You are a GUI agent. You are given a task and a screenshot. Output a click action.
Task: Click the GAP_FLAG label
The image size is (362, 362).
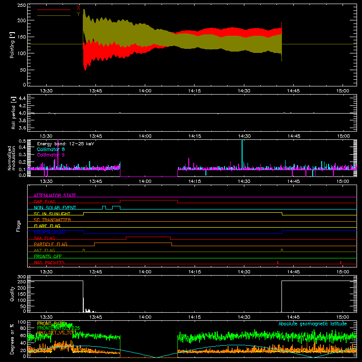(x=45, y=201)
